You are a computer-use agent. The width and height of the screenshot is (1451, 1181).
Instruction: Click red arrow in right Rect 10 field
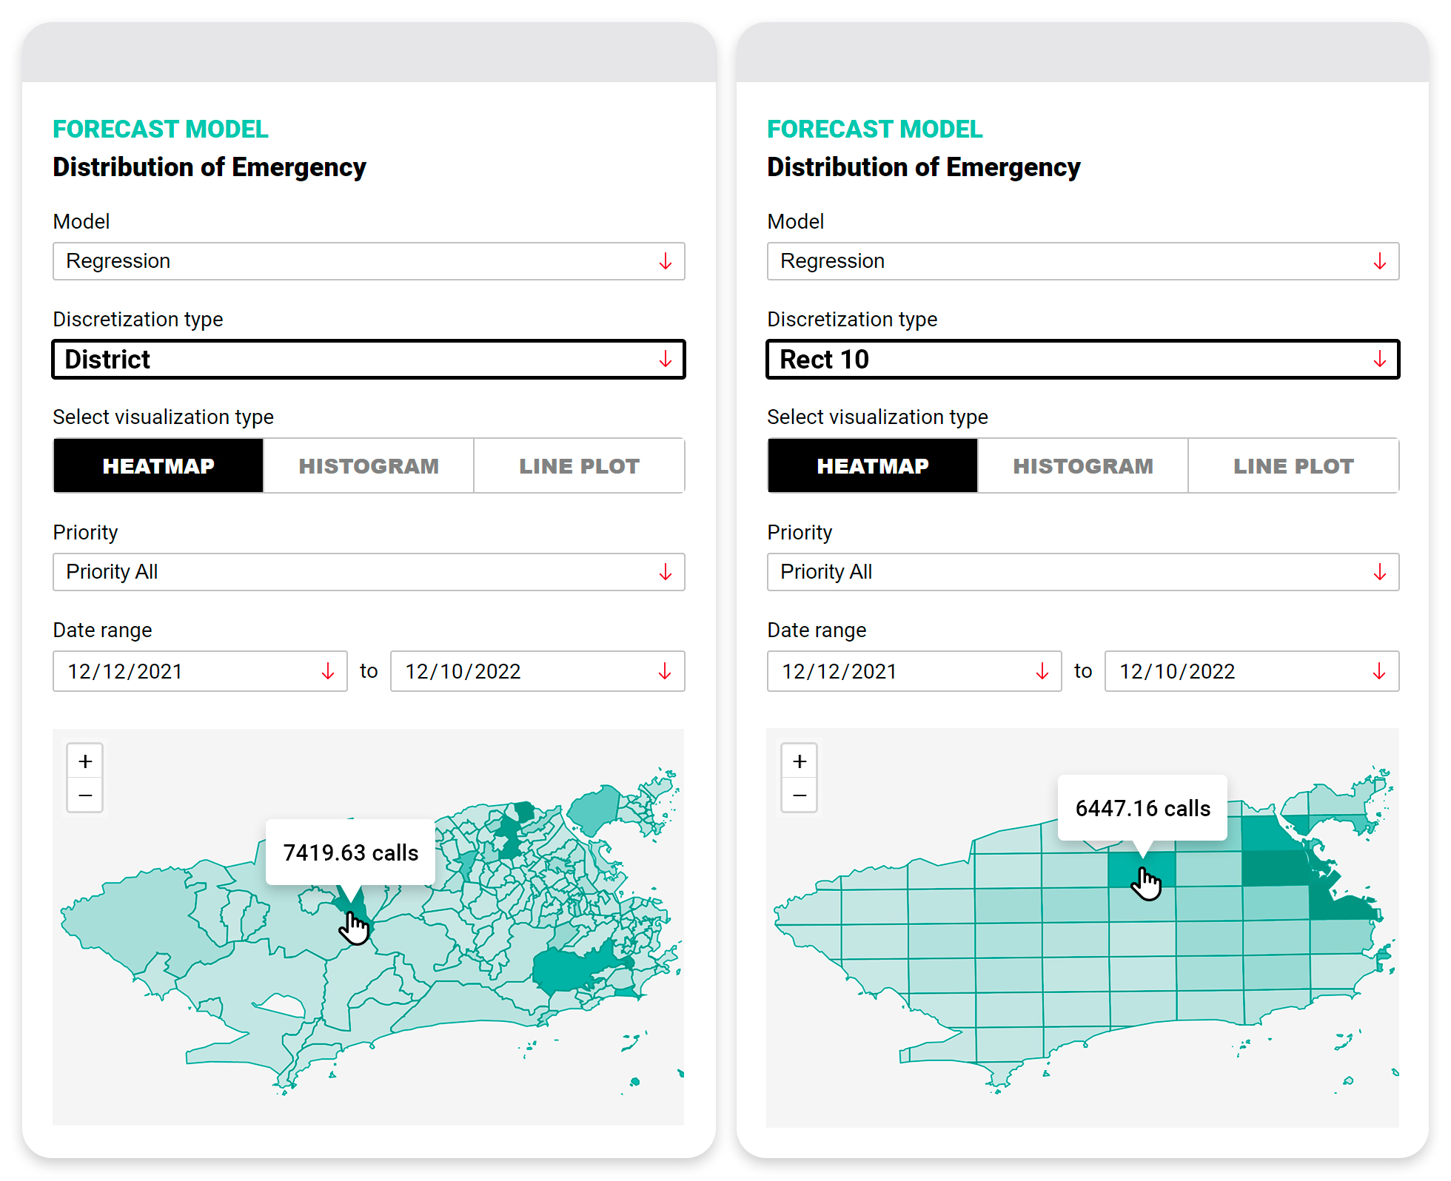(1380, 360)
